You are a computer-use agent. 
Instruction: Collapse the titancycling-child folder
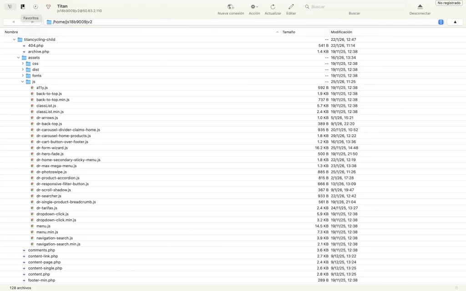pyautogui.click(x=14, y=39)
